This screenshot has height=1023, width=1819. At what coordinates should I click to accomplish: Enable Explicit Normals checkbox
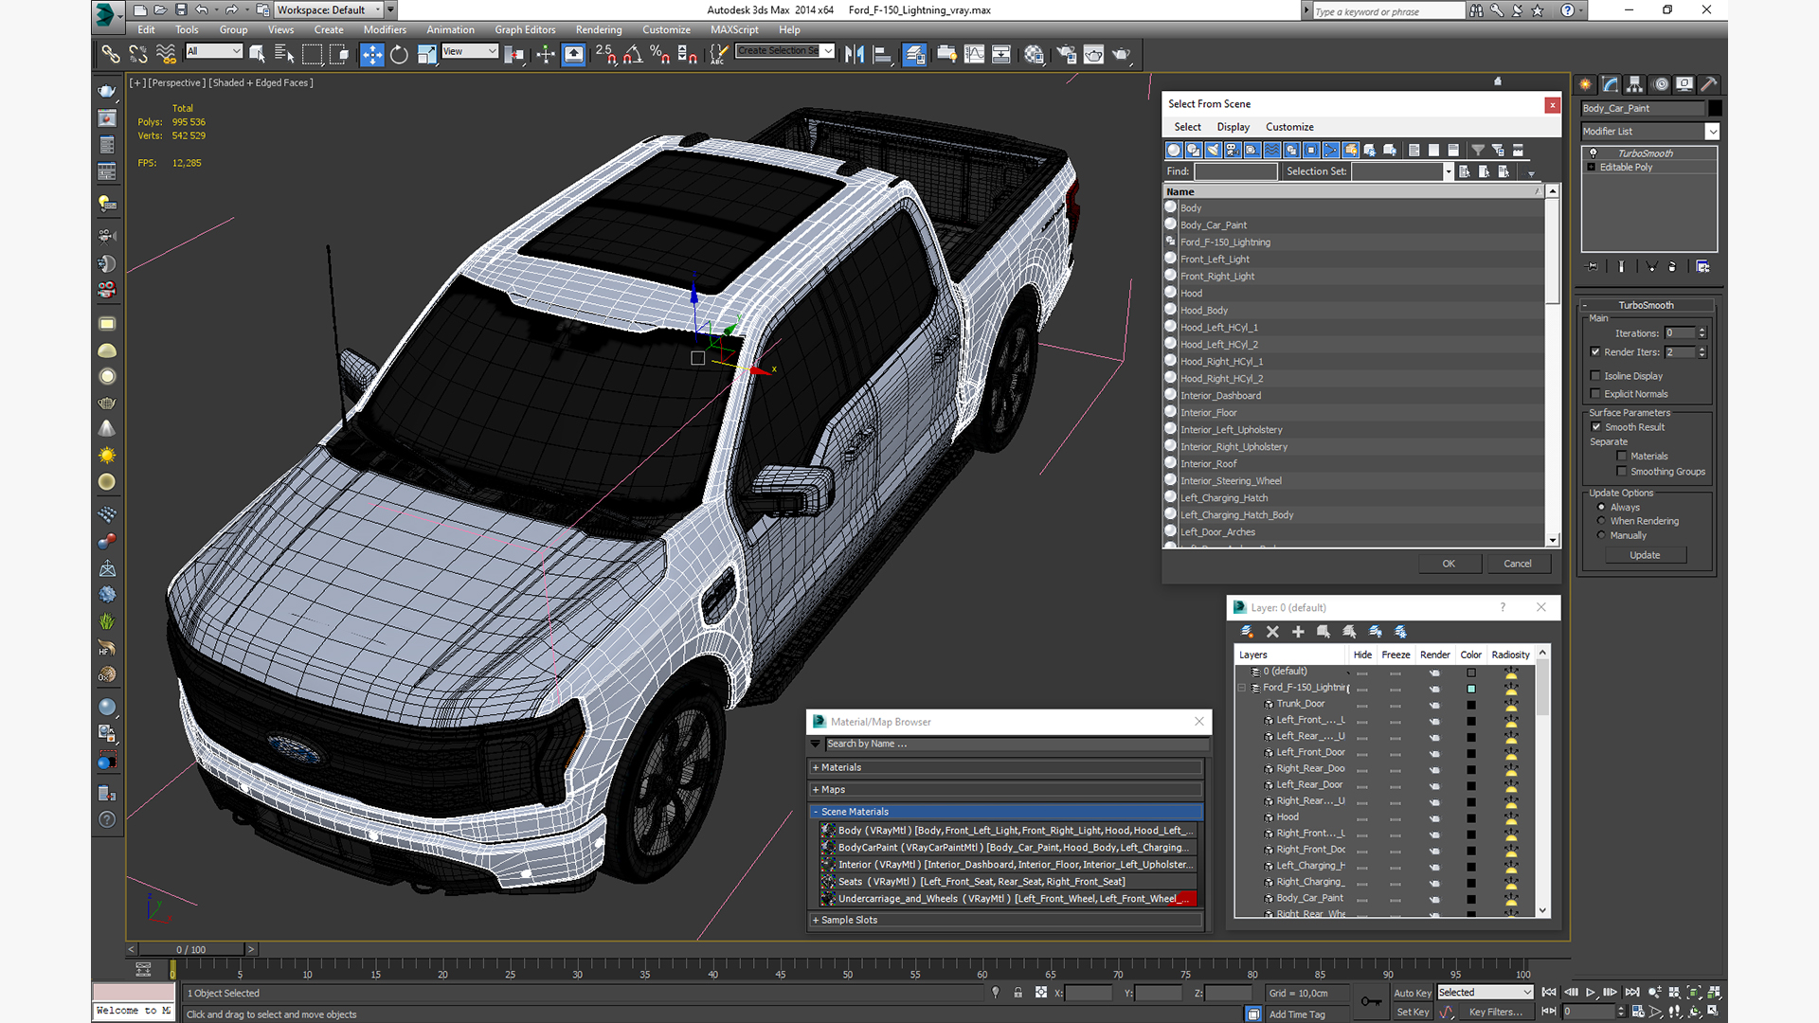[x=1595, y=393]
